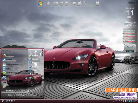Open Network Places in the start menu

click(33, 62)
